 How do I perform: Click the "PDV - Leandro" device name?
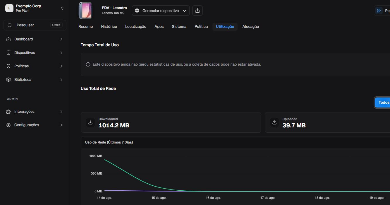coord(114,8)
